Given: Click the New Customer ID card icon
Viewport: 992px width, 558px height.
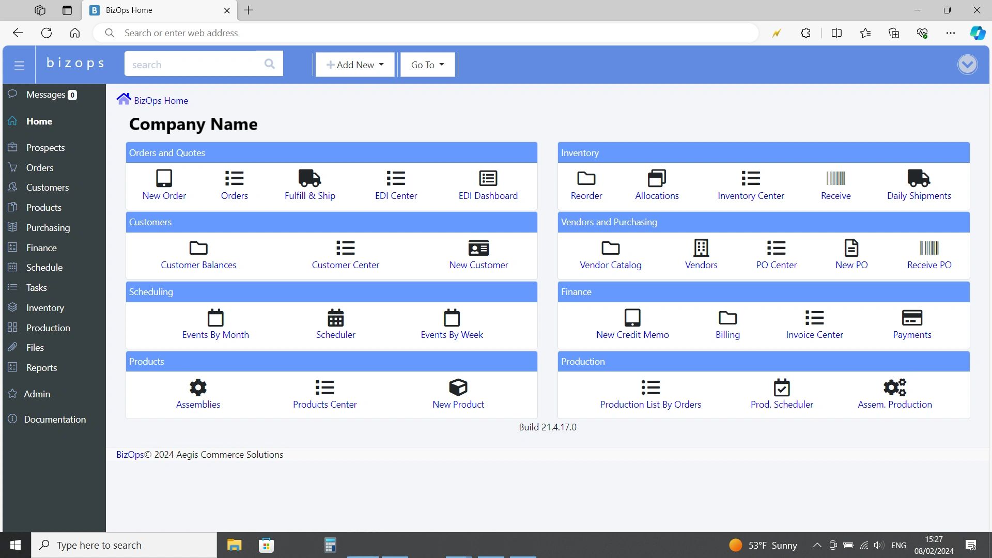Looking at the screenshot, I should [x=478, y=248].
